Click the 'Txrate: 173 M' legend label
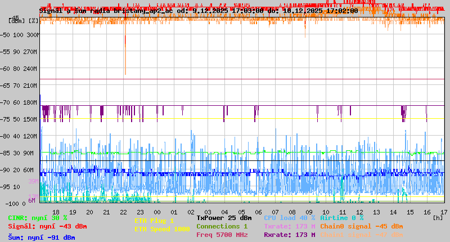 tap(290, 226)
